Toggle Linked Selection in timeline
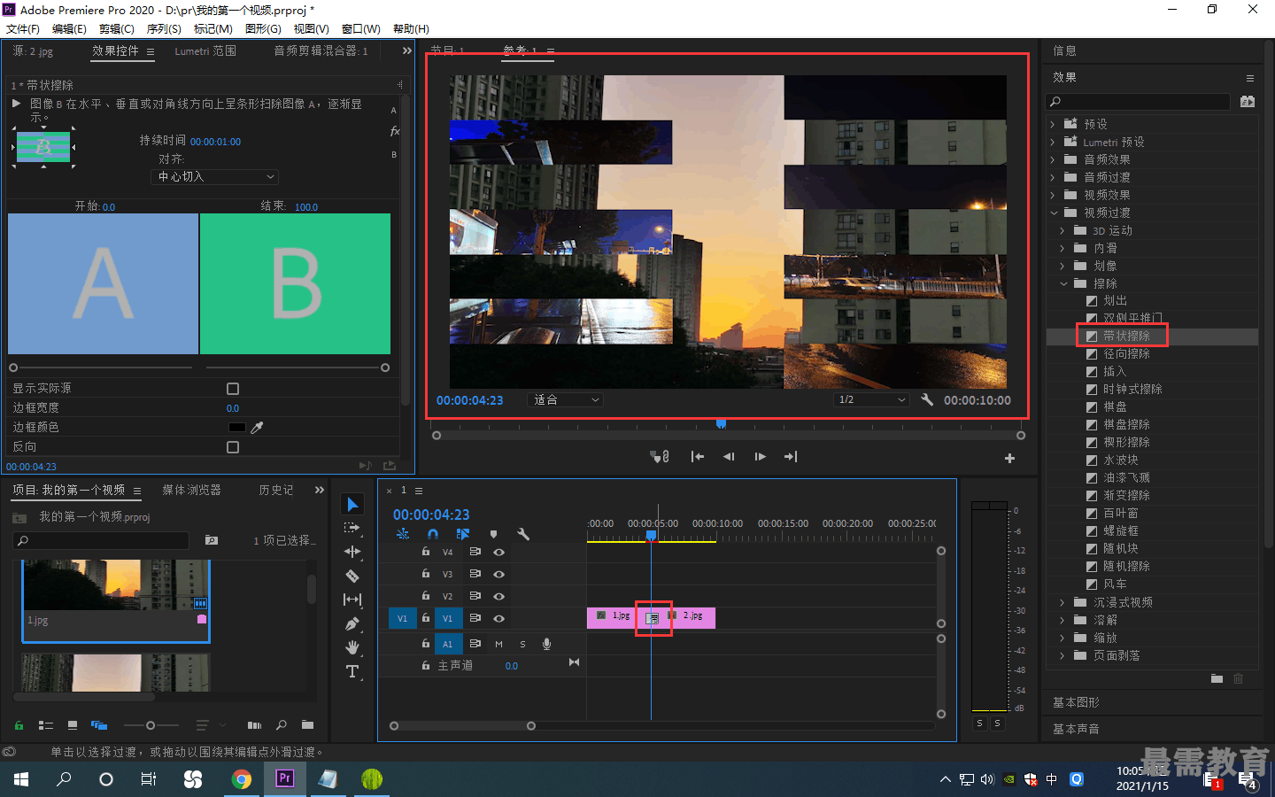 [462, 534]
